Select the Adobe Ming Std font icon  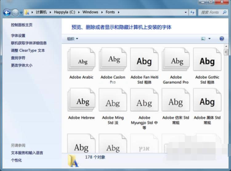(x=113, y=102)
